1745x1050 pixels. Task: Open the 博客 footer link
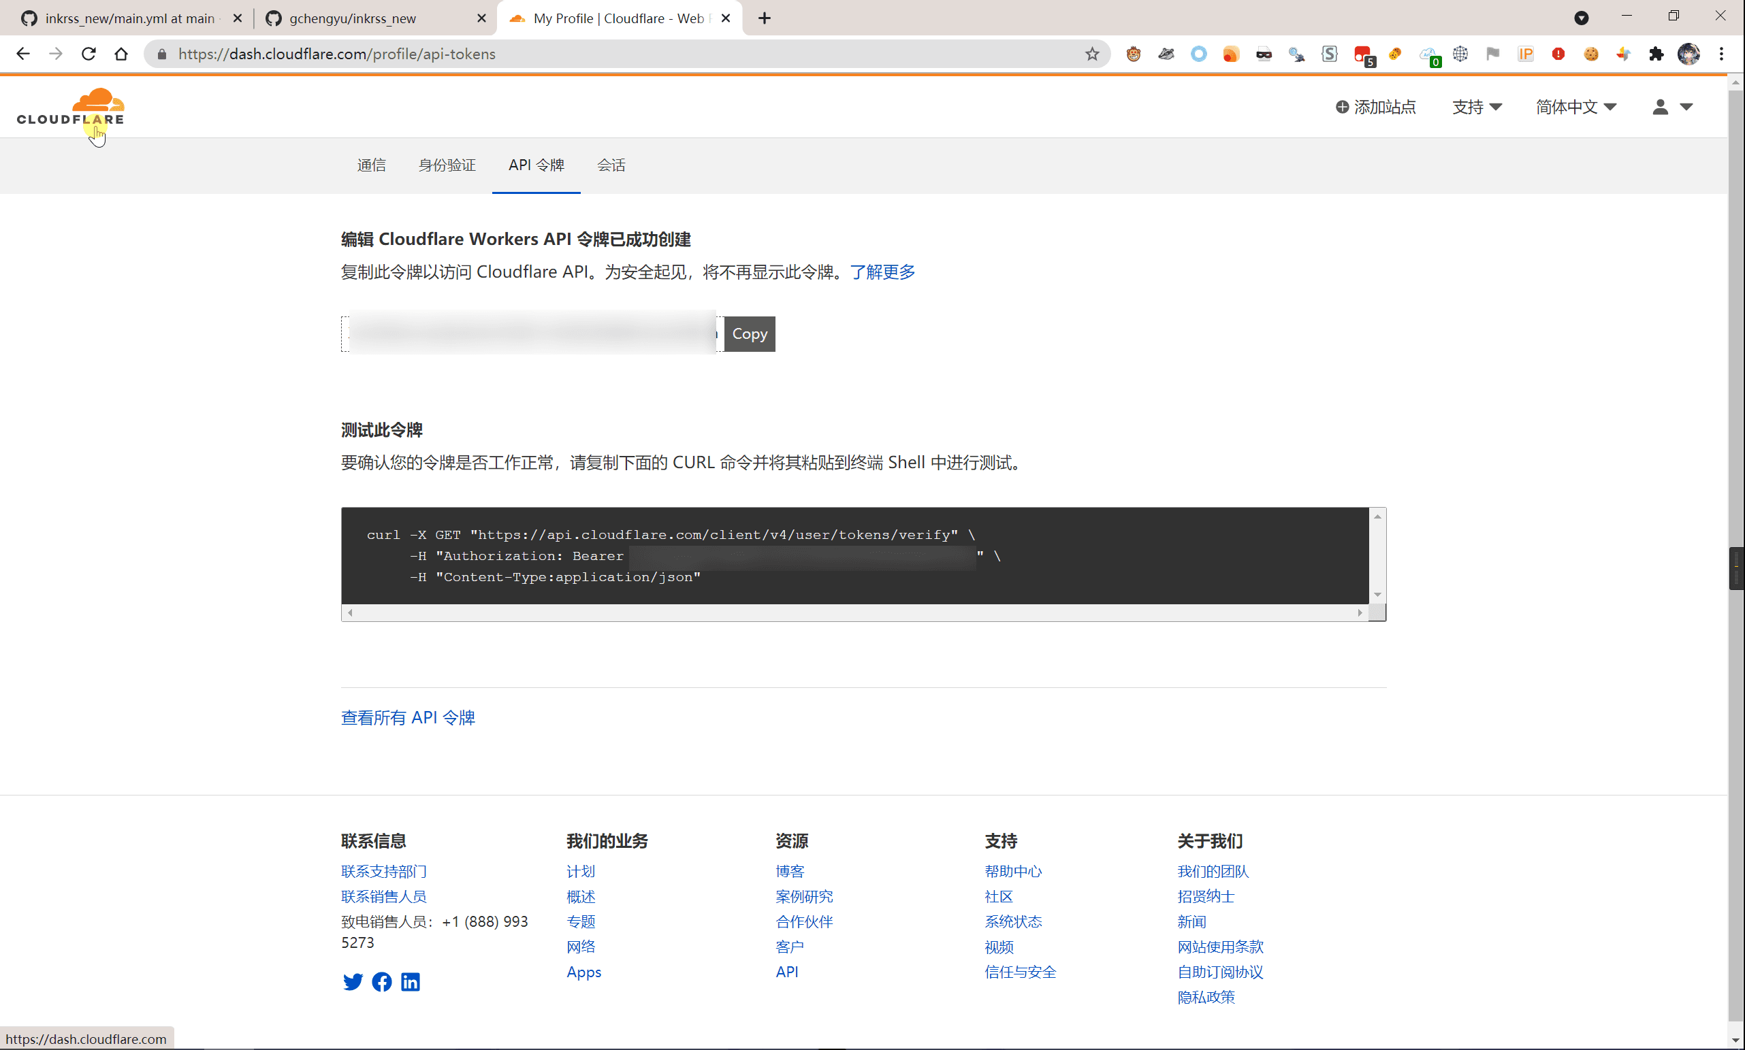tap(790, 872)
